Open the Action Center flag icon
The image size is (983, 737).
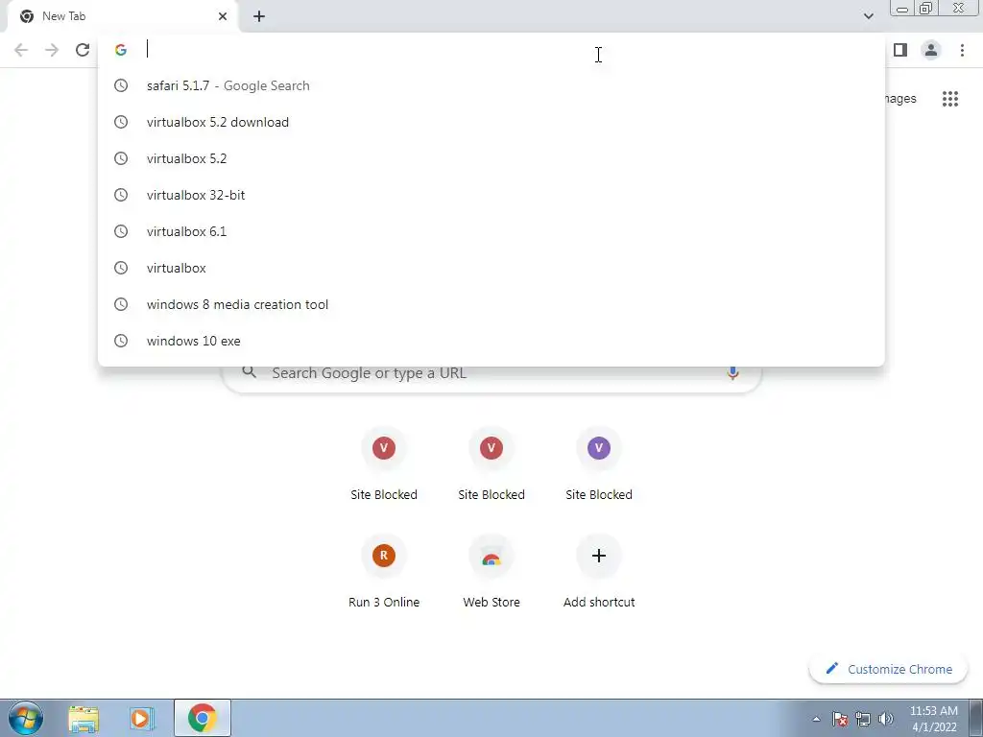(839, 719)
